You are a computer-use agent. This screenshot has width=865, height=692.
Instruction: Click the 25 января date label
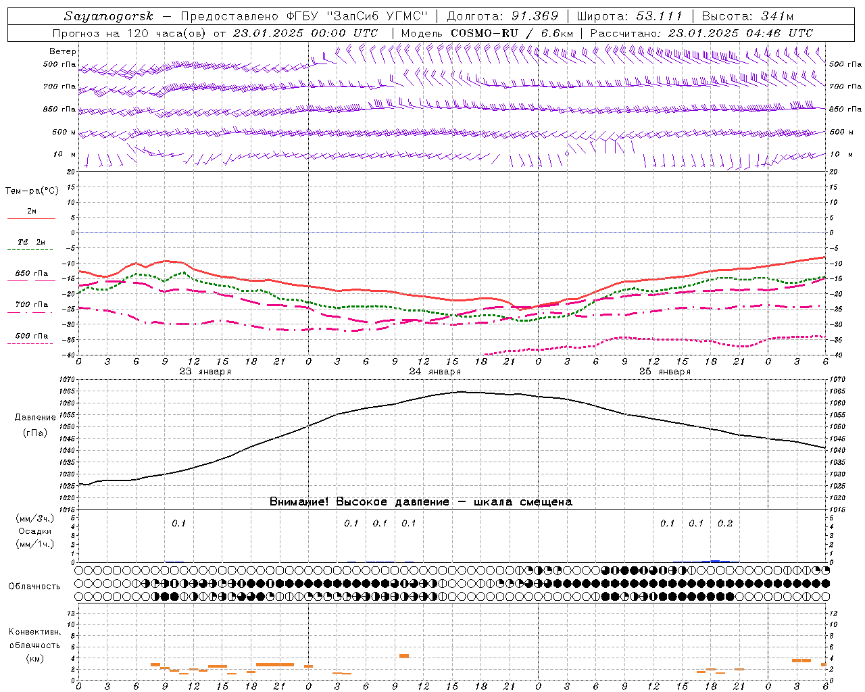pos(664,372)
